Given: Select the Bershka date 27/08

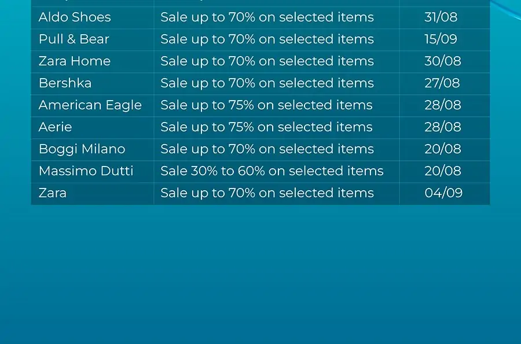Looking at the screenshot, I should [x=442, y=83].
